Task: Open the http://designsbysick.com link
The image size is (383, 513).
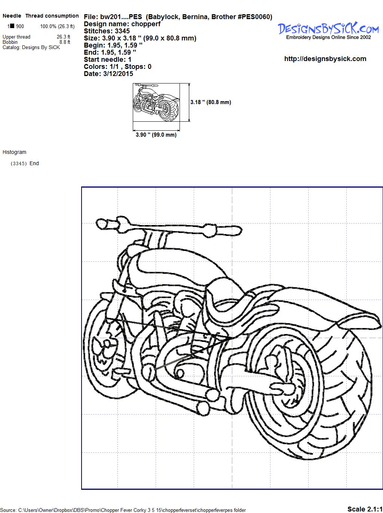Action: [x=325, y=59]
